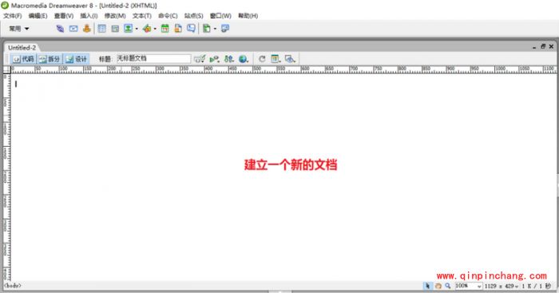
Task: Insert an email link icon
Action: pos(73,29)
